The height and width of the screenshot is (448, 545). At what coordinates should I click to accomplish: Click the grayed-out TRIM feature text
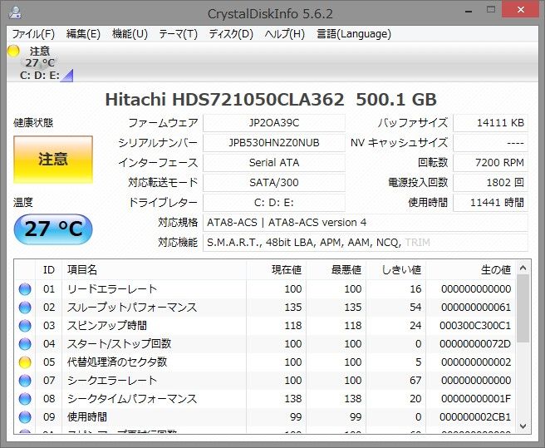418,243
